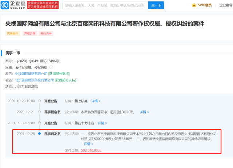The image size is (233, 168).
Task: Click the 查一下 search button
Action: [156, 5]
